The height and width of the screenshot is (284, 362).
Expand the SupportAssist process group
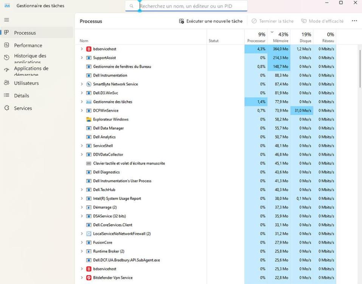[x=82, y=58]
